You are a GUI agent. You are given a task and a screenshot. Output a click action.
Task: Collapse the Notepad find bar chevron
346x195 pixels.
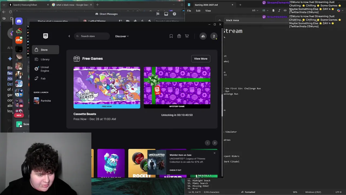pos(219,20)
